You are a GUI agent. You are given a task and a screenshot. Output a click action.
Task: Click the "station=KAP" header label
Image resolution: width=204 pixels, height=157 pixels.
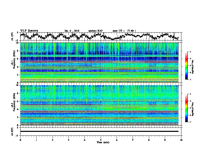tap(96, 31)
